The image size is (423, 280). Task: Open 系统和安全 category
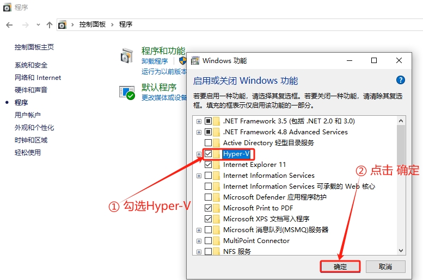(x=31, y=65)
